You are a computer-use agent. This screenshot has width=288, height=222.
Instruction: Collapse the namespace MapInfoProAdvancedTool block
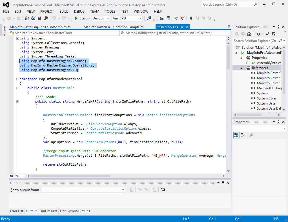click(18, 79)
